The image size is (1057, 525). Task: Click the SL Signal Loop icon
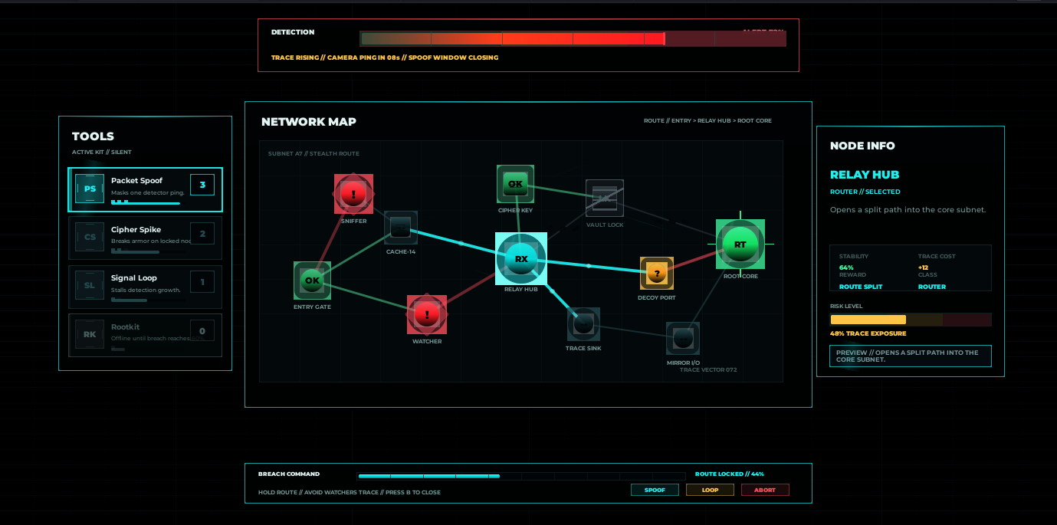(x=90, y=286)
